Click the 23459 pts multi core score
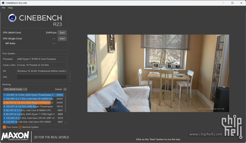 51,33
